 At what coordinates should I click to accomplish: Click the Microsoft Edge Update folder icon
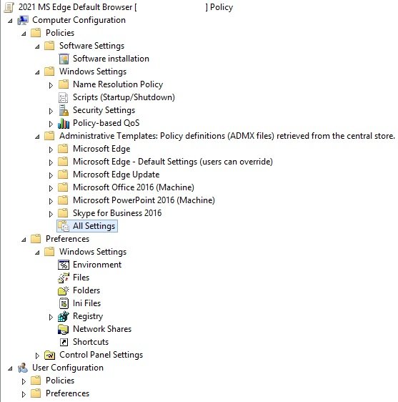point(63,175)
